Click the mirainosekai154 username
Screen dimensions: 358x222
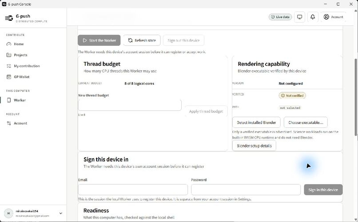(27, 211)
